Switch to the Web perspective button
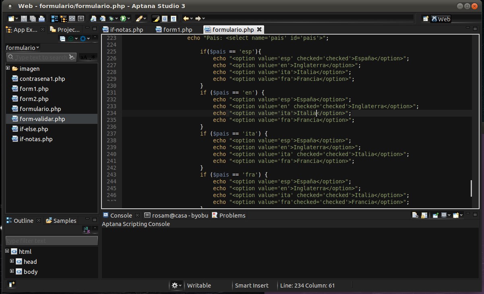 (441, 19)
